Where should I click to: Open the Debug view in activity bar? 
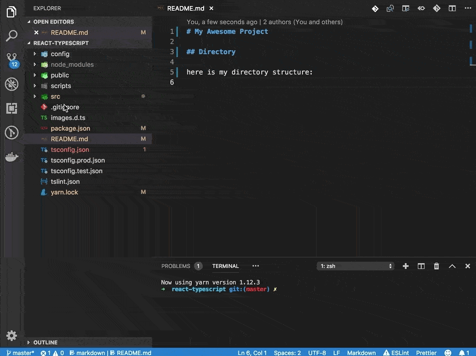click(12, 84)
